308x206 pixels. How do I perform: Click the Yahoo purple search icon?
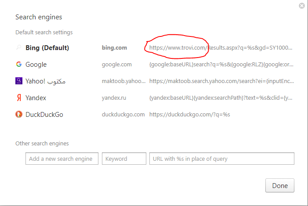click(19, 81)
